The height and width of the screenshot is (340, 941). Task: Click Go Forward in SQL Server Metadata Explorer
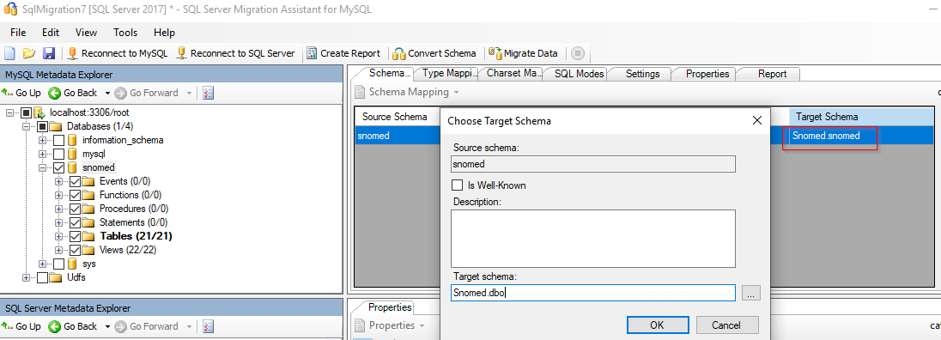pos(147,327)
